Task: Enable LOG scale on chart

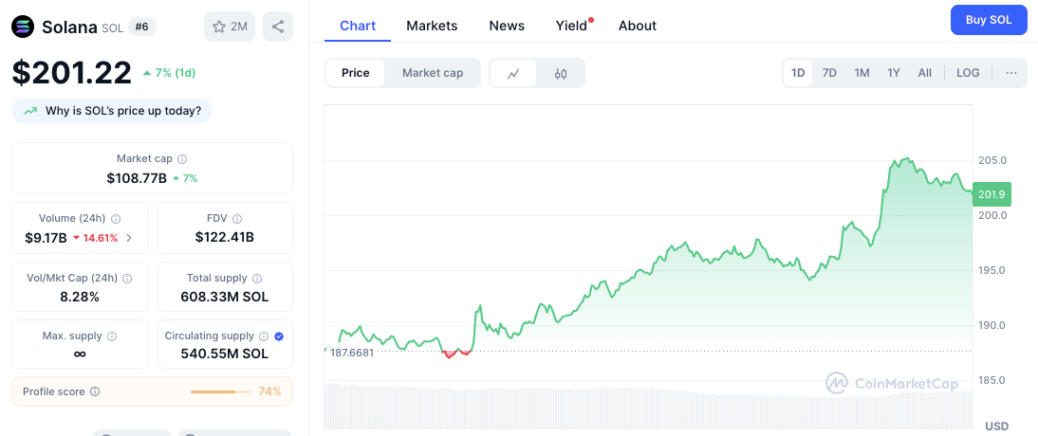Action: coord(968,73)
